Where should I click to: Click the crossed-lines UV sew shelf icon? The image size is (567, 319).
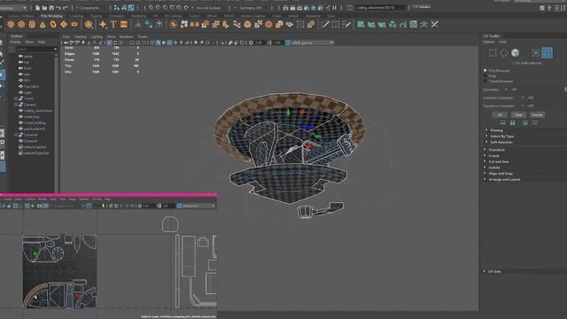pyautogui.click(x=434, y=24)
